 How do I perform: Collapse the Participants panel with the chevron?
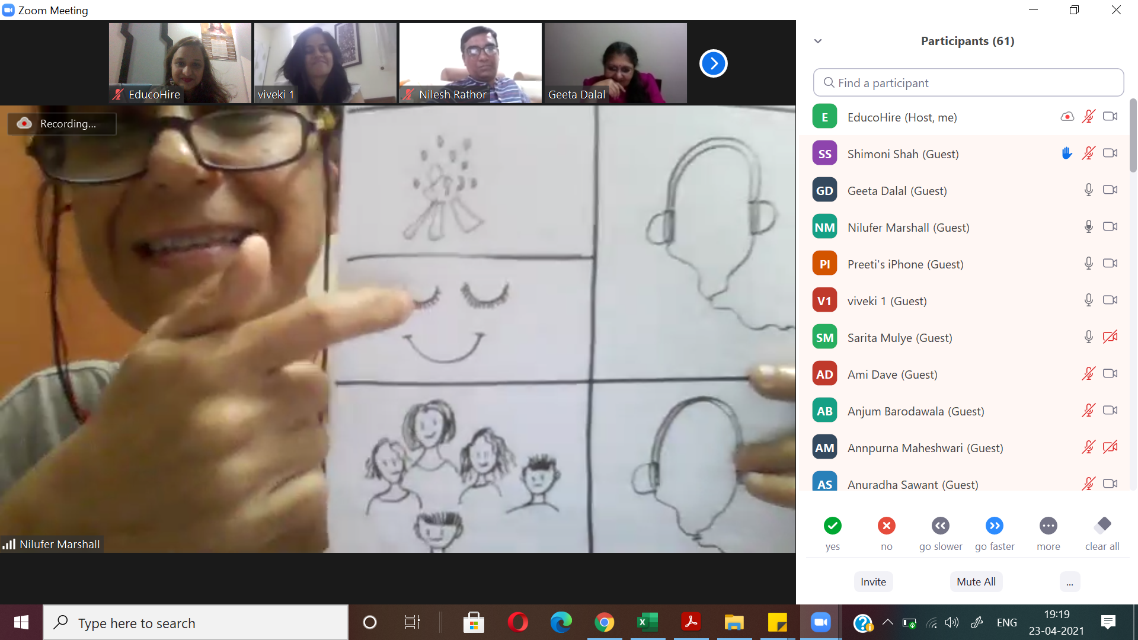pos(818,41)
